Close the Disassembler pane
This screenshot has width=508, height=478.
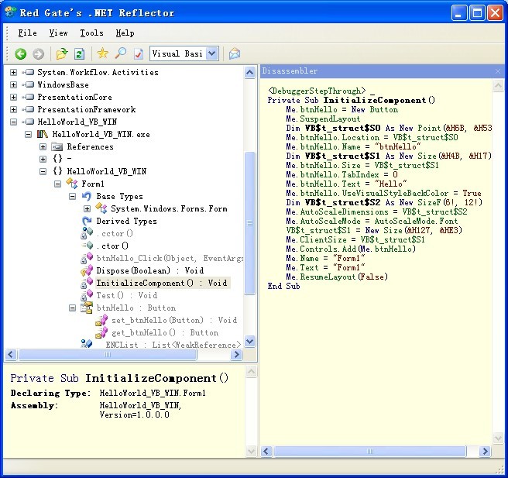498,71
